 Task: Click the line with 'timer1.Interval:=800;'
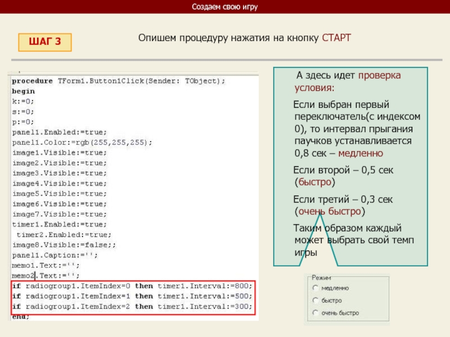[132, 286]
